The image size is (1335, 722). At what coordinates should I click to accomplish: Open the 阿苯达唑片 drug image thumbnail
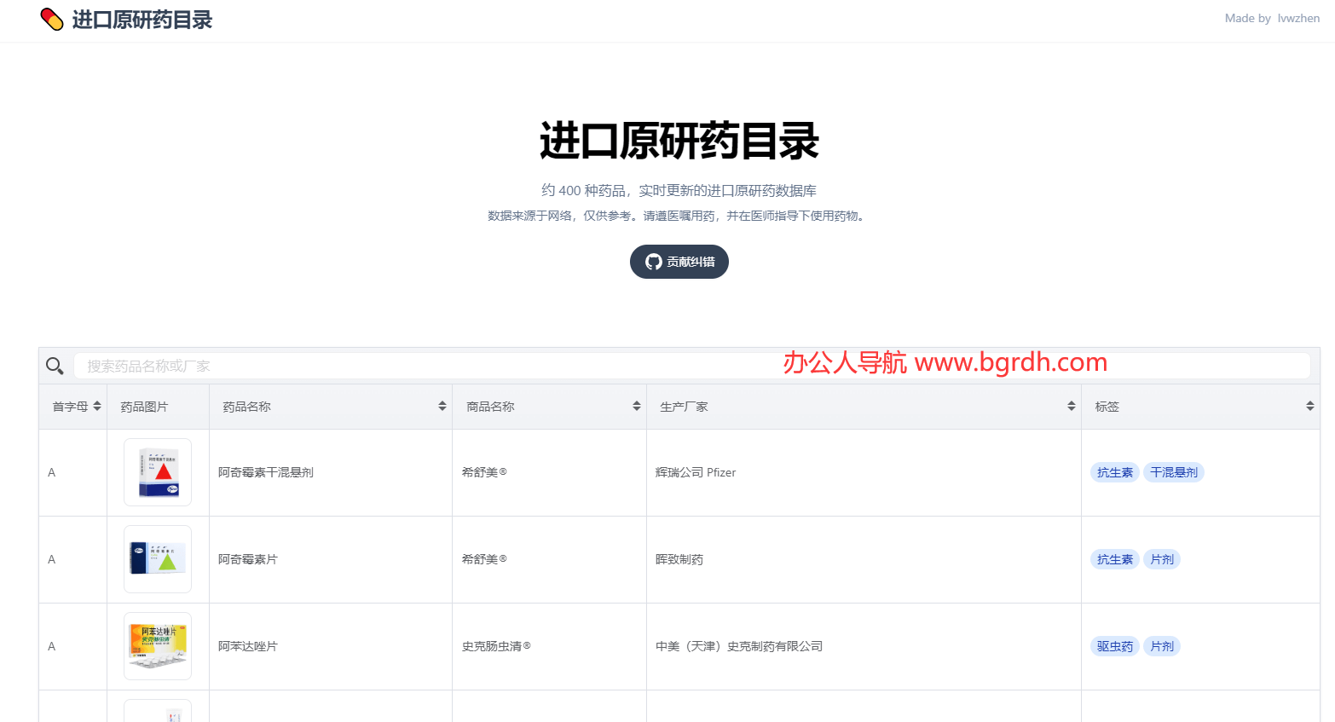pyautogui.click(x=158, y=646)
